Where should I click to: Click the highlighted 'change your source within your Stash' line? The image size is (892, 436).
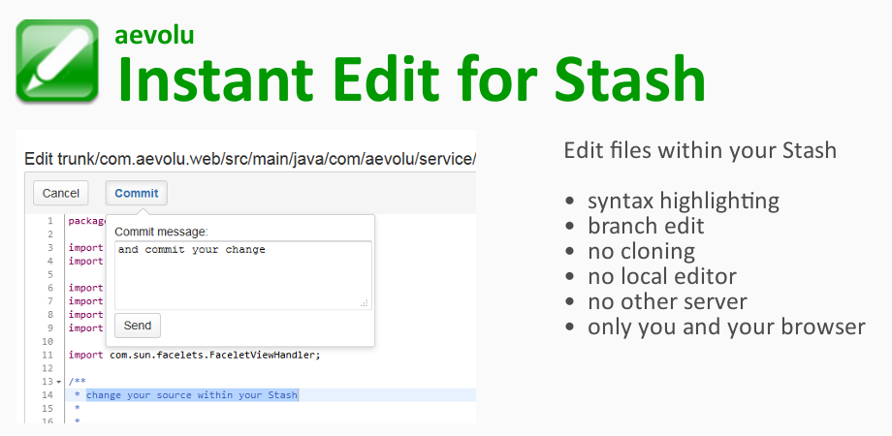(x=192, y=395)
